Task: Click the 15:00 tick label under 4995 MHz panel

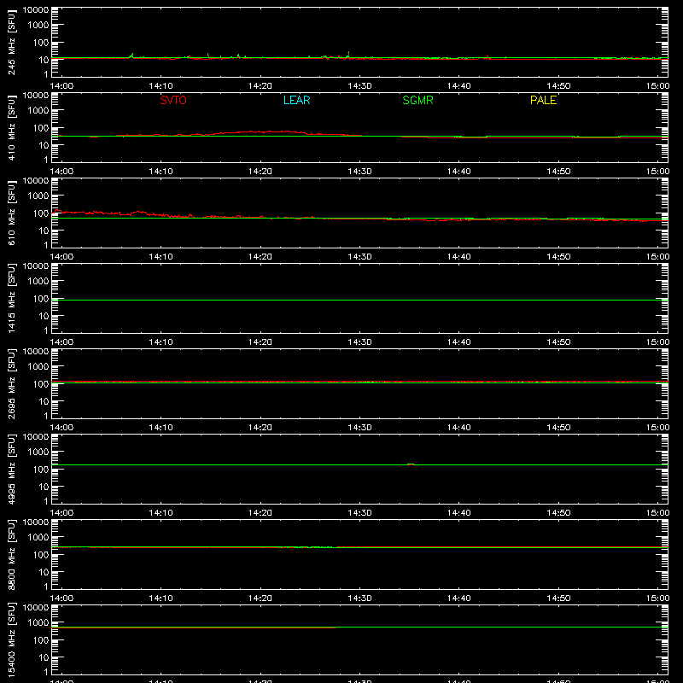Action: (x=657, y=513)
